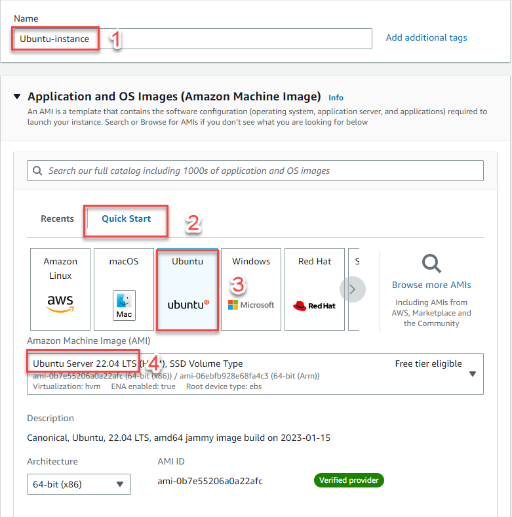Select the Amazon Linux AMI tile

(x=60, y=289)
